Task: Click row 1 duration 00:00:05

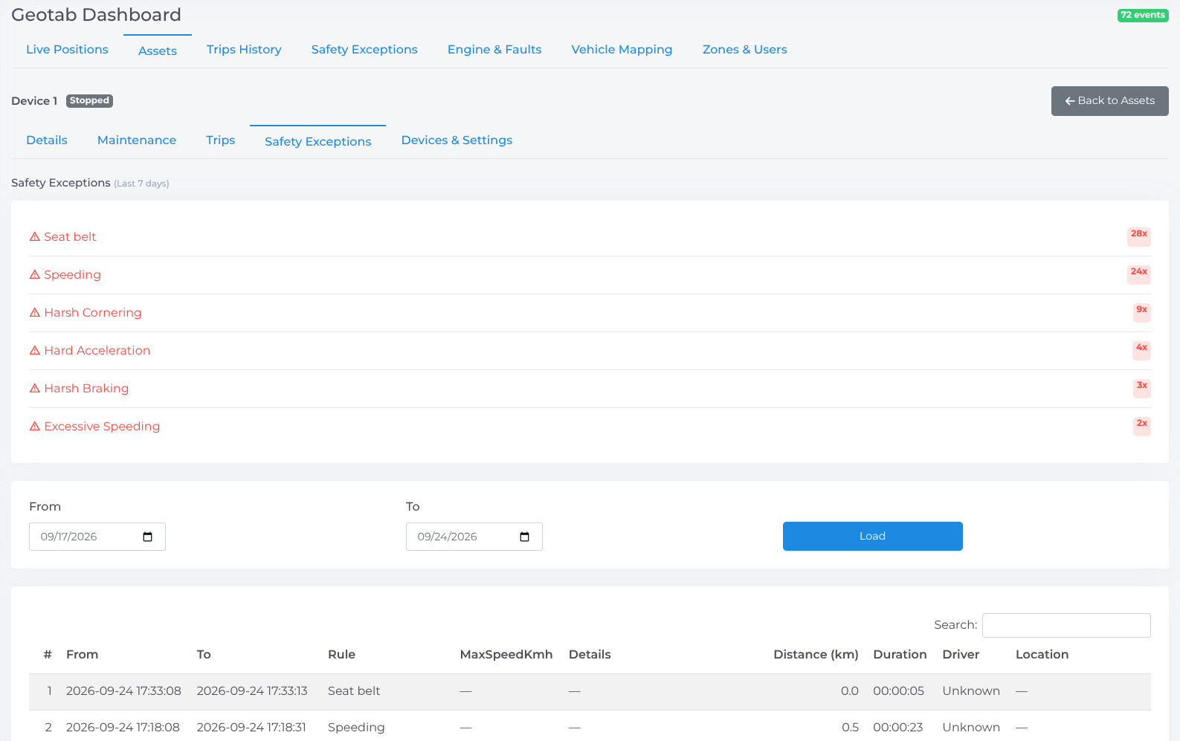Action: [x=898, y=690]
